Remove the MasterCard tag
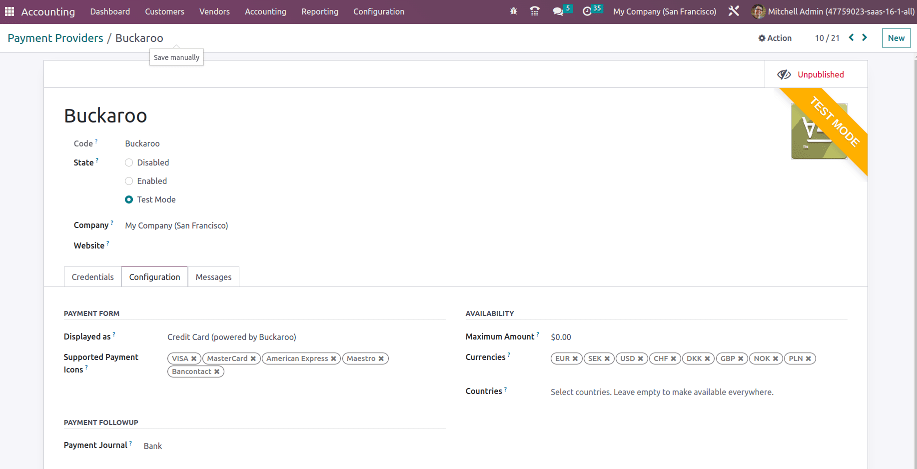Viewport: 917px width, 469px height. click(253, 358)
